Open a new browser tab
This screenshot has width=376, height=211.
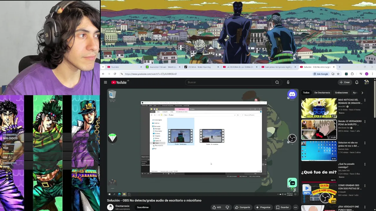coord(340,67)
